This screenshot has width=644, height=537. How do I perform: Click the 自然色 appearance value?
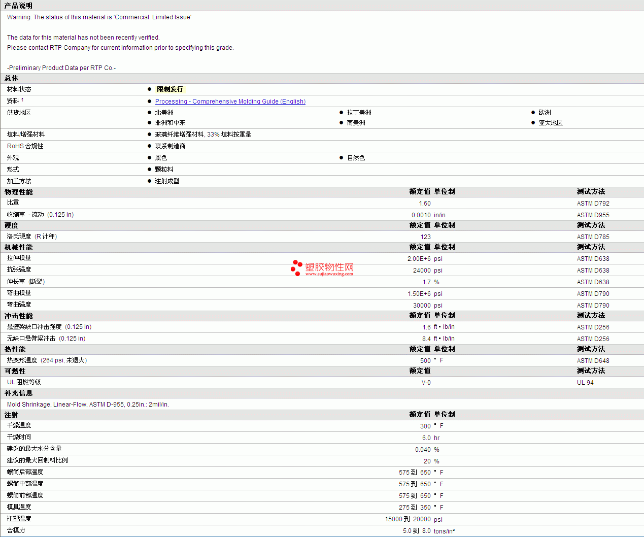(356, 158)
